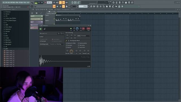
Task: Open the TOOLS menu
Action: 25,3
